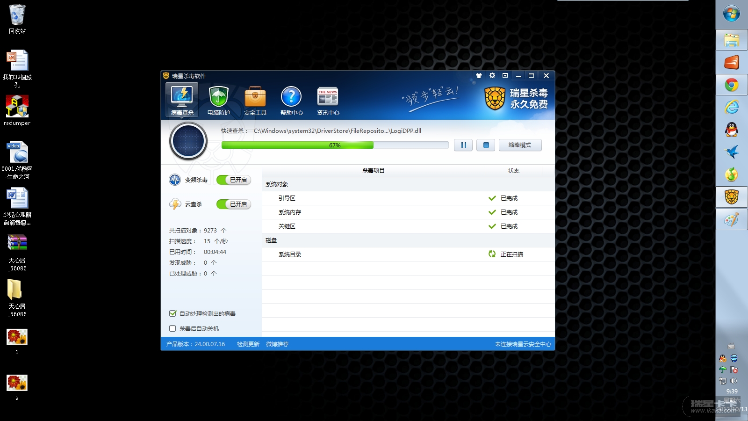Click the green check beside 引导区
The height and width of the screenshot is (421, 748).
tap(492, 198)
